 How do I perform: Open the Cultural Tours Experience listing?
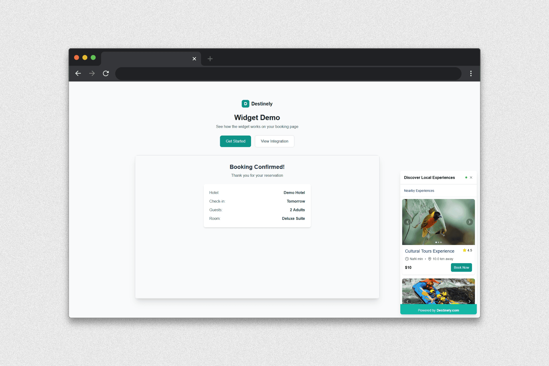[430, 251]
